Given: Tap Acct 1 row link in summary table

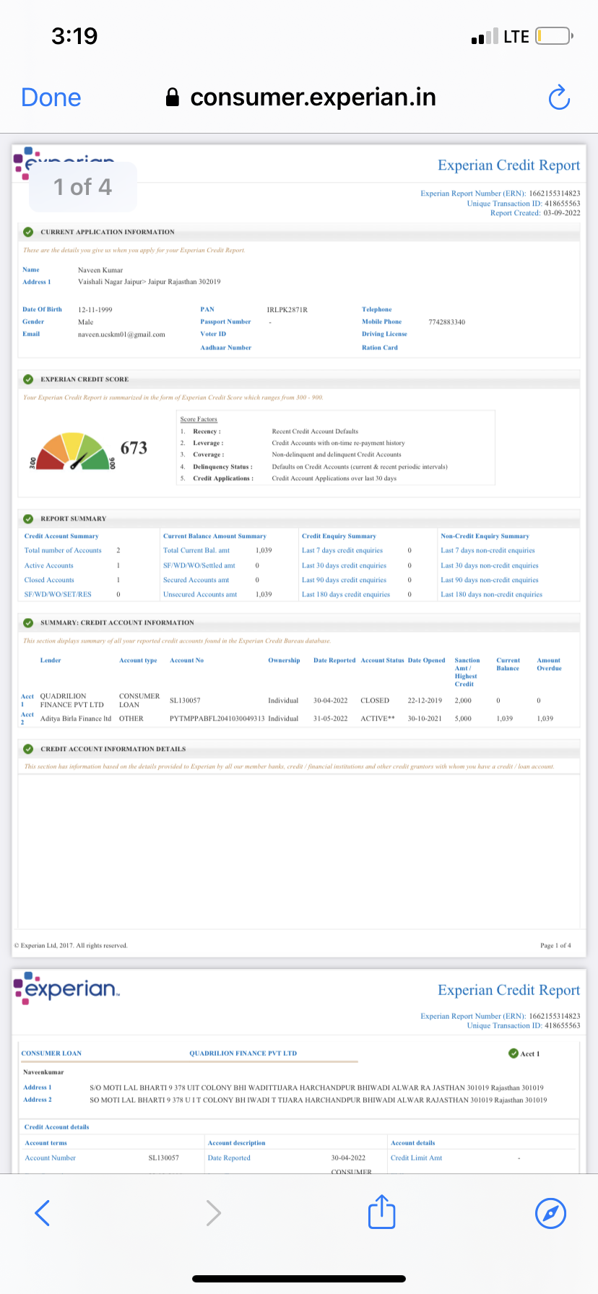Looking at the screenshot, I should click(x=27, y=700).
